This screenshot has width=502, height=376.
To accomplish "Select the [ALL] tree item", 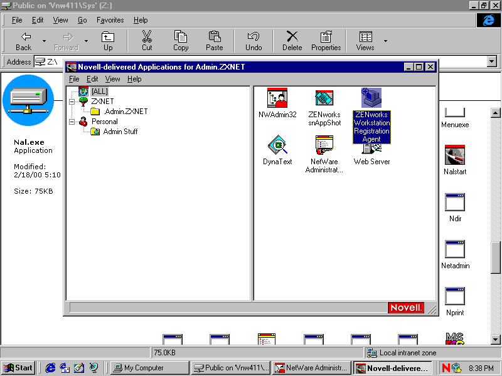I will click(x=100, y=91).
